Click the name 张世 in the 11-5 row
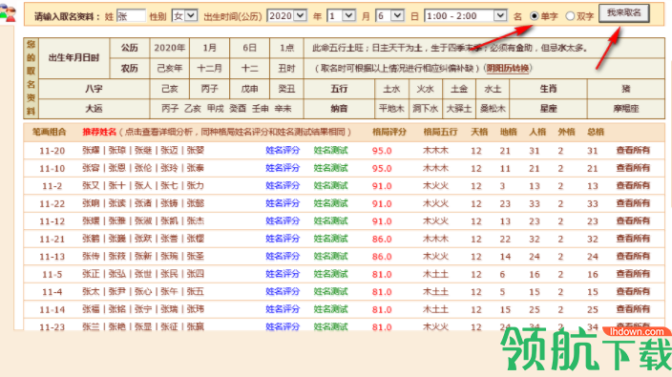Viewport: 672px width, 377px height. (143, 274)
